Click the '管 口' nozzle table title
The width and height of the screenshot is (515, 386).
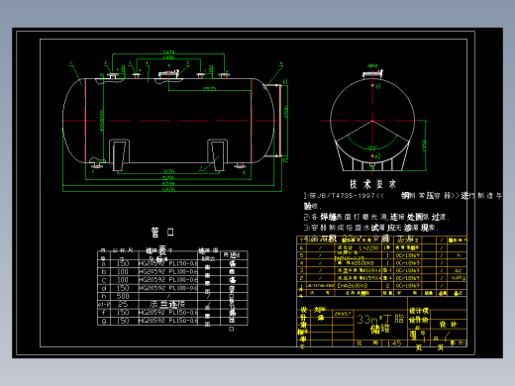(162, 233)
